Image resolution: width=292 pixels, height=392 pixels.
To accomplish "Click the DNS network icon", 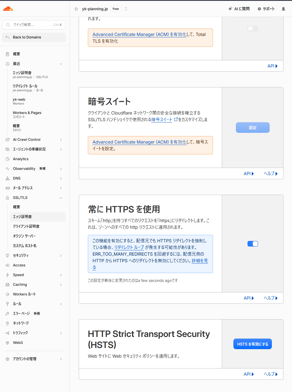I will tap(7, 178).
